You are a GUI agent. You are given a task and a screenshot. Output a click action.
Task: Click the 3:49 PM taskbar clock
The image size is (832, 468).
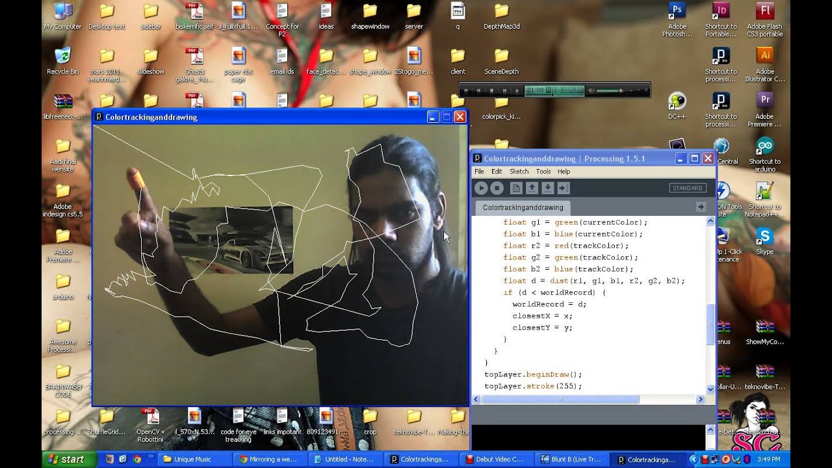click(769, 459)
